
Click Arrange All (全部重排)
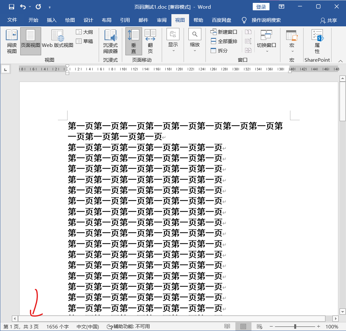coord(224,41)
